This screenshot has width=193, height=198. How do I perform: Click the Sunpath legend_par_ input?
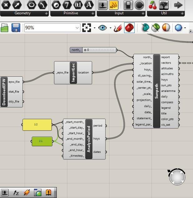click(143, 124)
